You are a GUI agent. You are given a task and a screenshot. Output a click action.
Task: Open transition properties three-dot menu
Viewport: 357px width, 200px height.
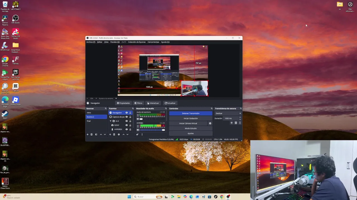click(240, 123)
